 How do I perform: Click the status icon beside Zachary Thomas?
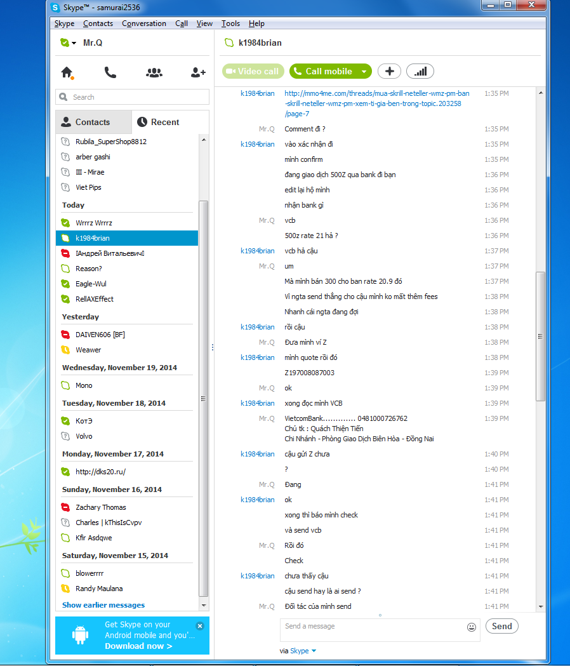click(x=65, y=507)
